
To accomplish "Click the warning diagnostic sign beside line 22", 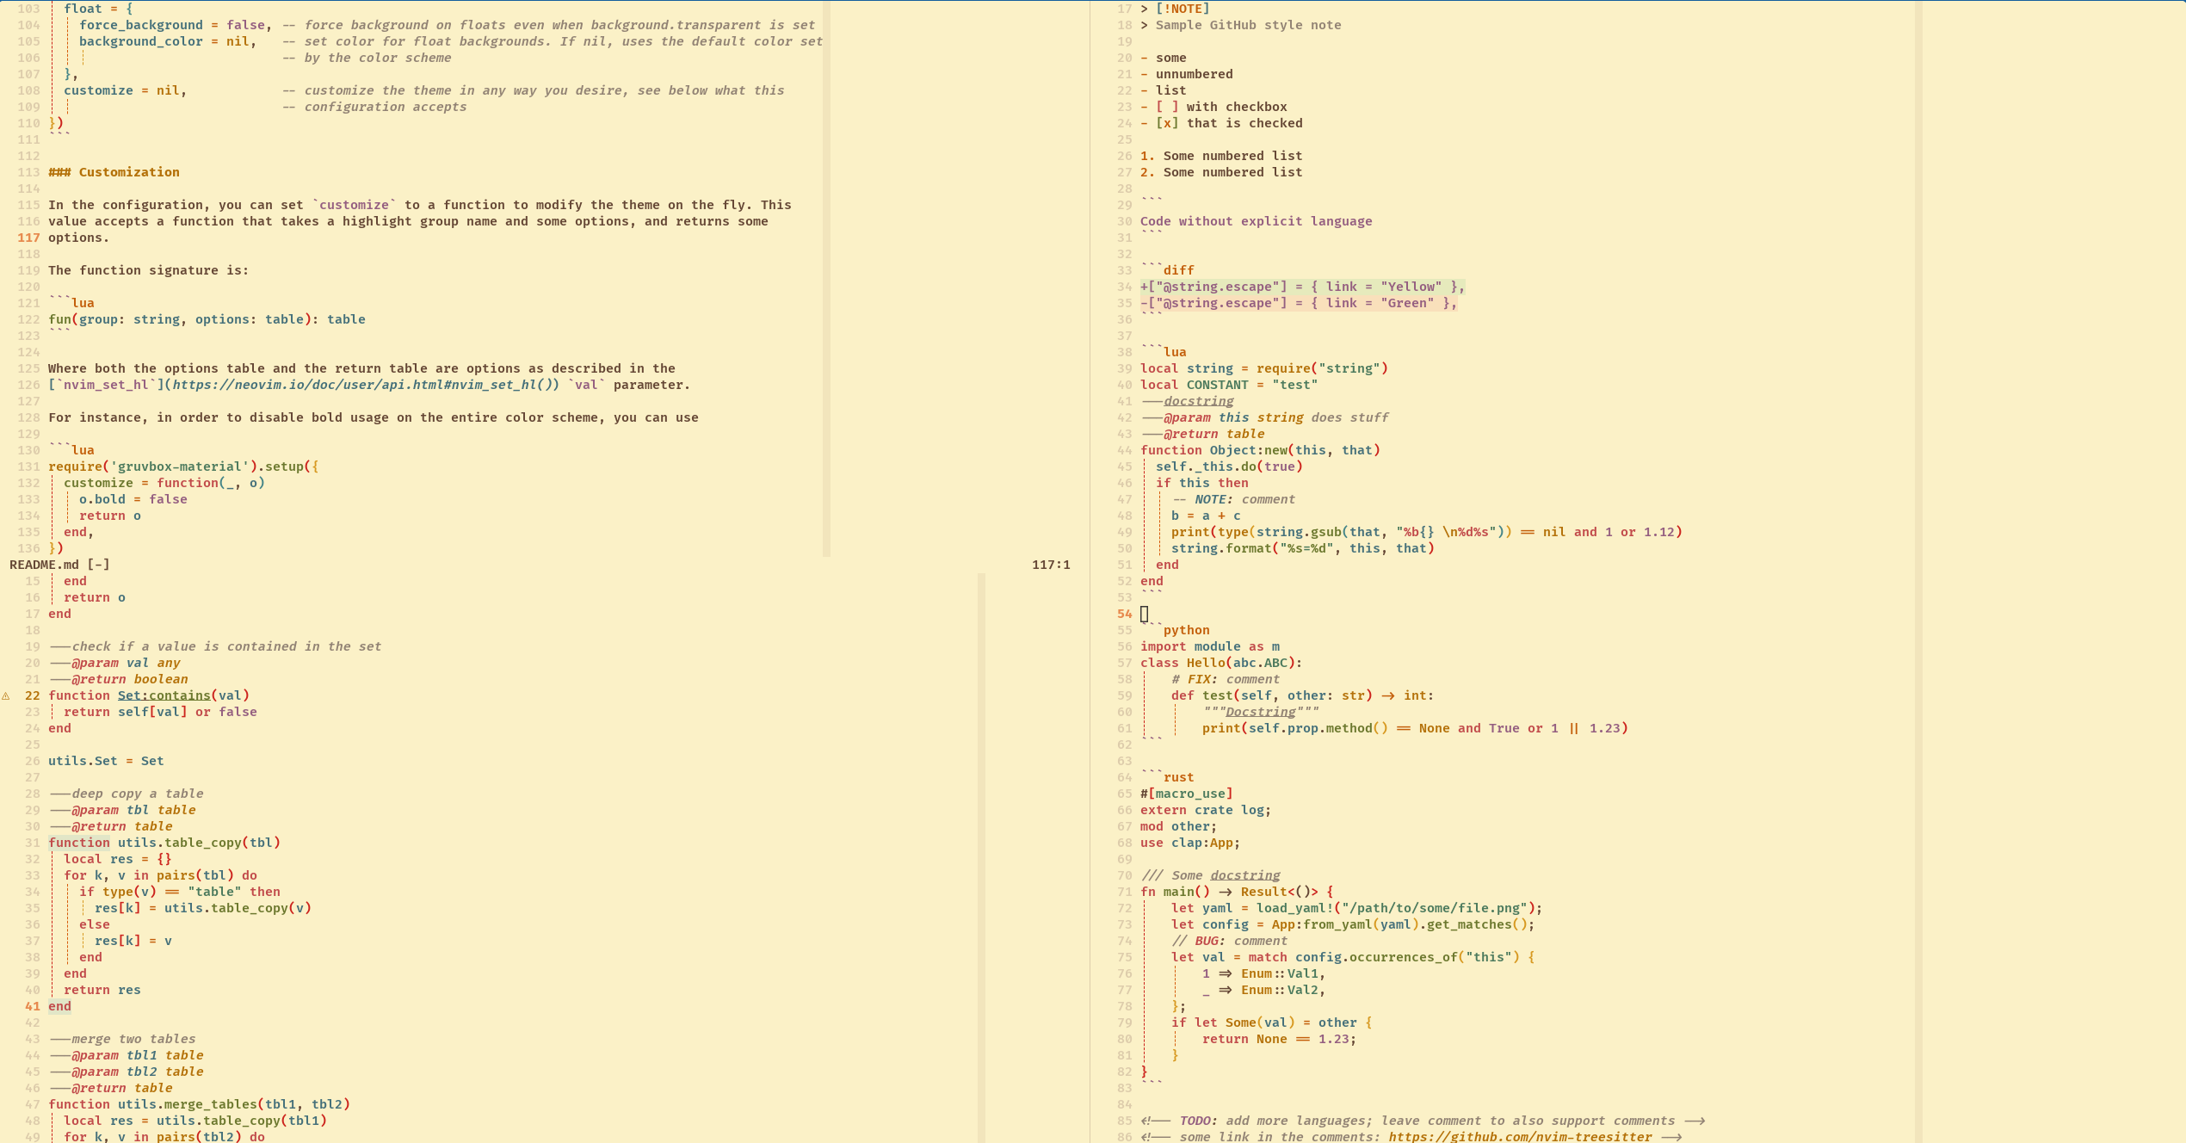I will [6, 695].
